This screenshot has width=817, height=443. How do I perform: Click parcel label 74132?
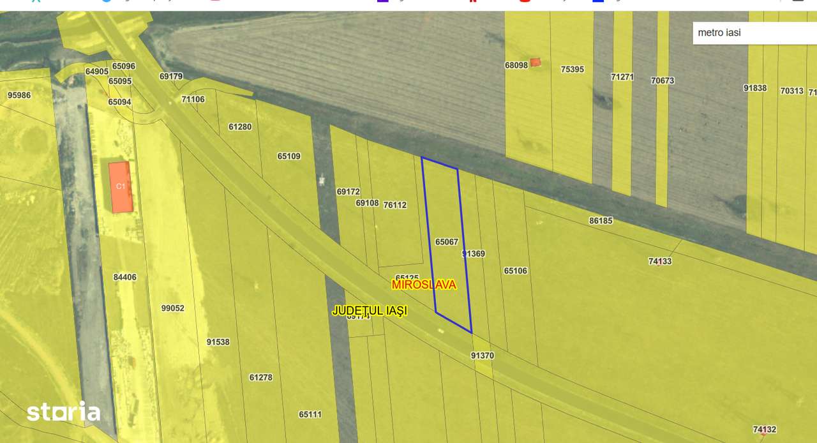pos(765,430)
